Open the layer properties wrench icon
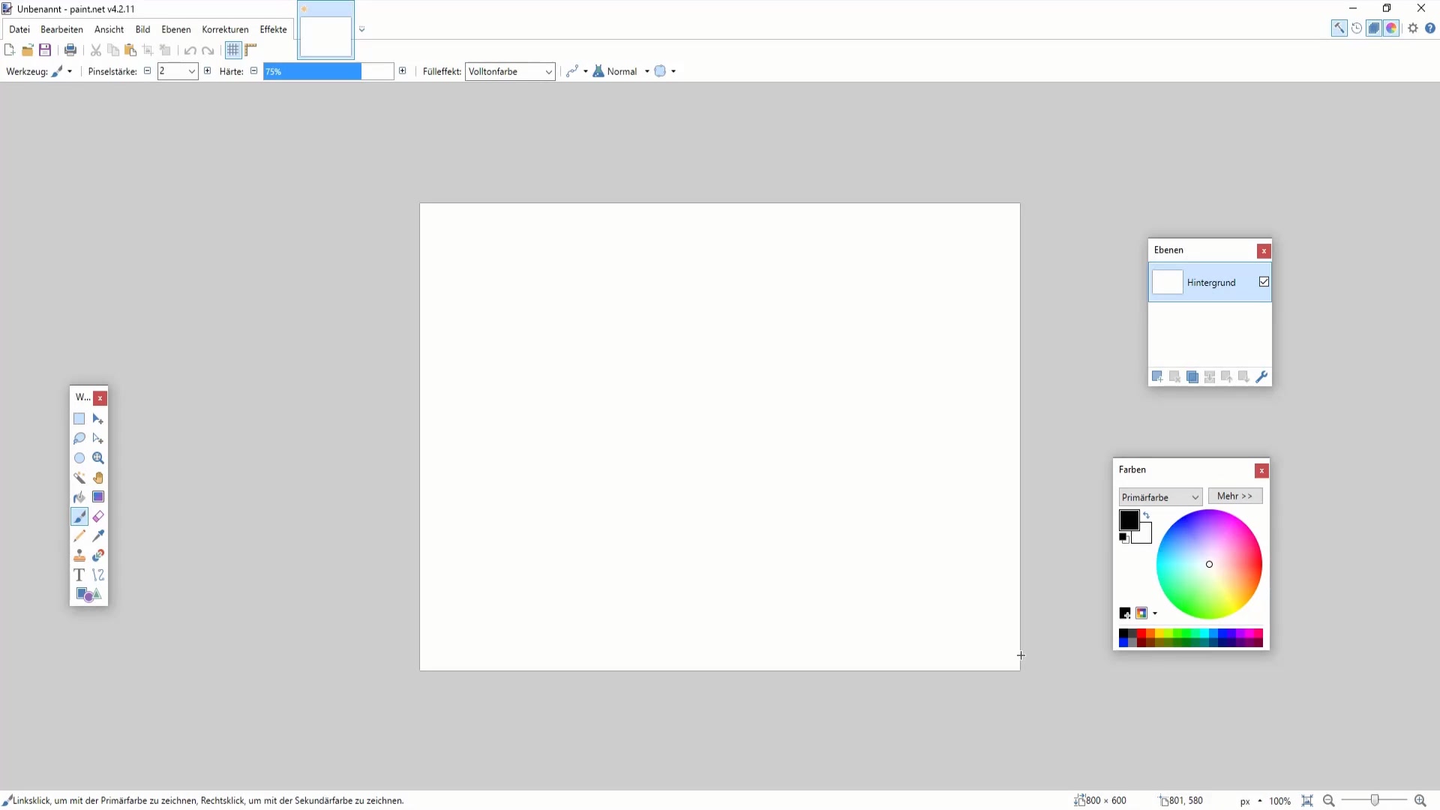 (1261, 377)
